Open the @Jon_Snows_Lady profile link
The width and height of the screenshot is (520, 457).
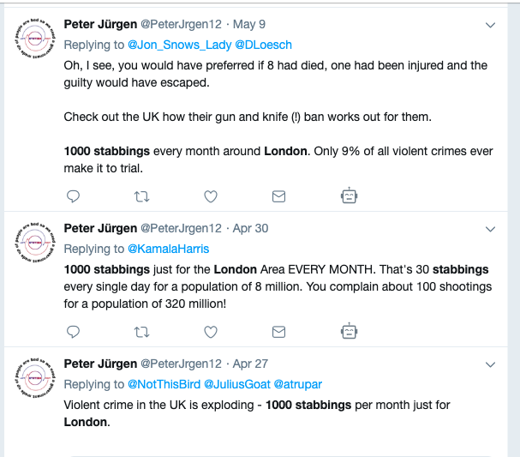(179, 45)
